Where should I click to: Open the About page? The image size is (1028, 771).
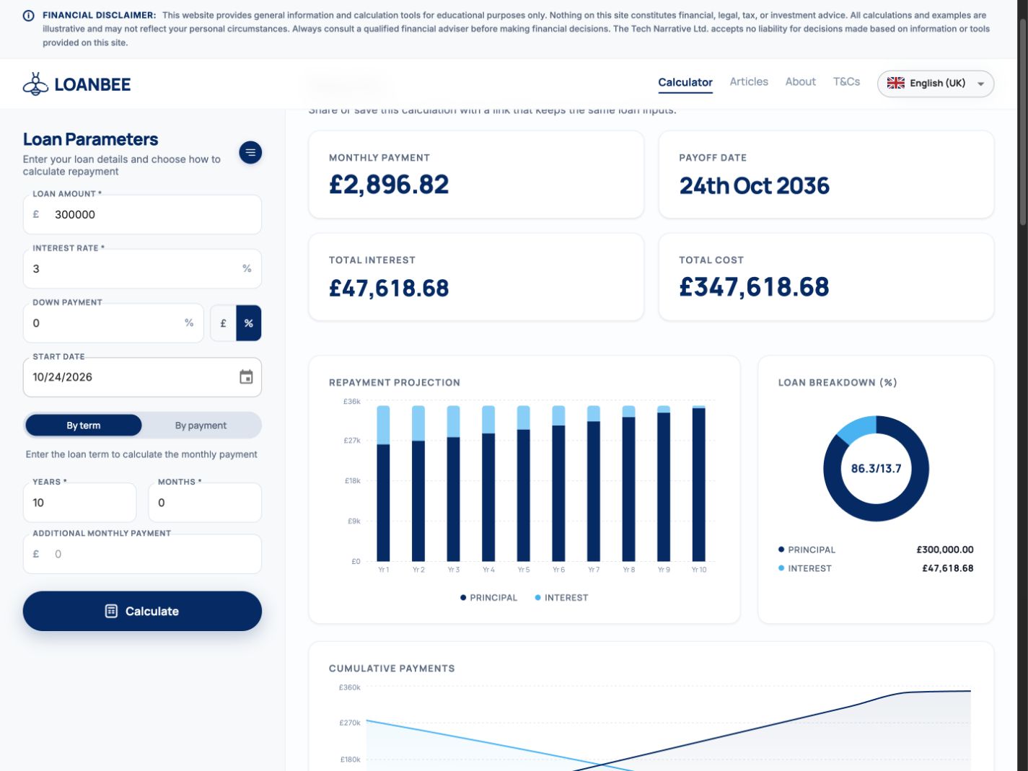tap(801, 81)
